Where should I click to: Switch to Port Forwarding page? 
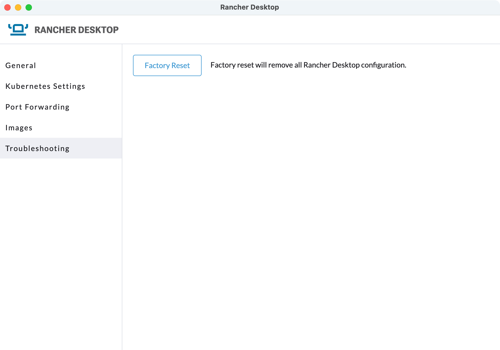click(x=61, y=107)
